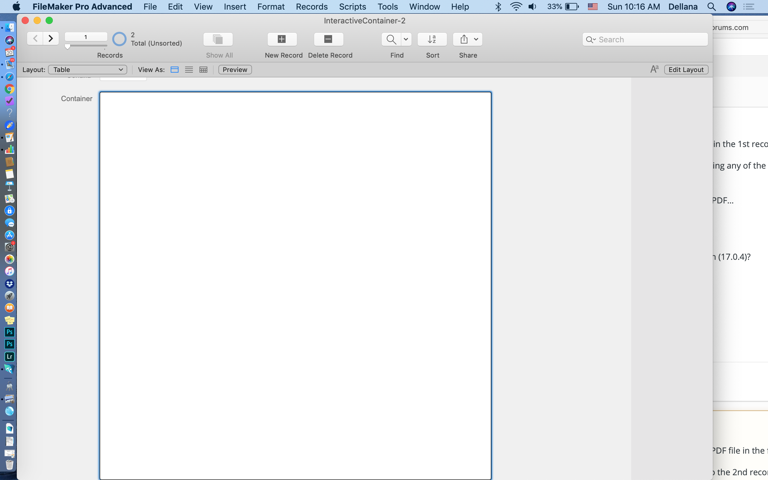Image resolution: width=768 pixels, height=480 pixels.
Task: Click the US flag input source icon
Action: click(x=592, y=7)
